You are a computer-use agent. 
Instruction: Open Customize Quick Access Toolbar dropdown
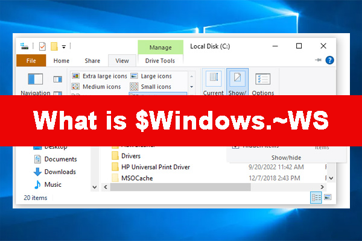(x=64, y=46)
